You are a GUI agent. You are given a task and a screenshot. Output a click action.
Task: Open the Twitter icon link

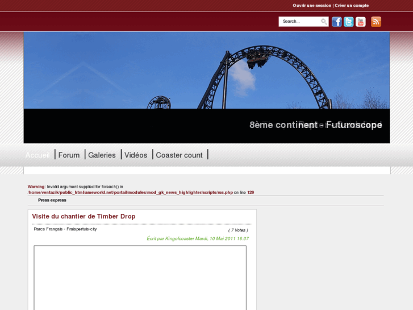point(348,22)
